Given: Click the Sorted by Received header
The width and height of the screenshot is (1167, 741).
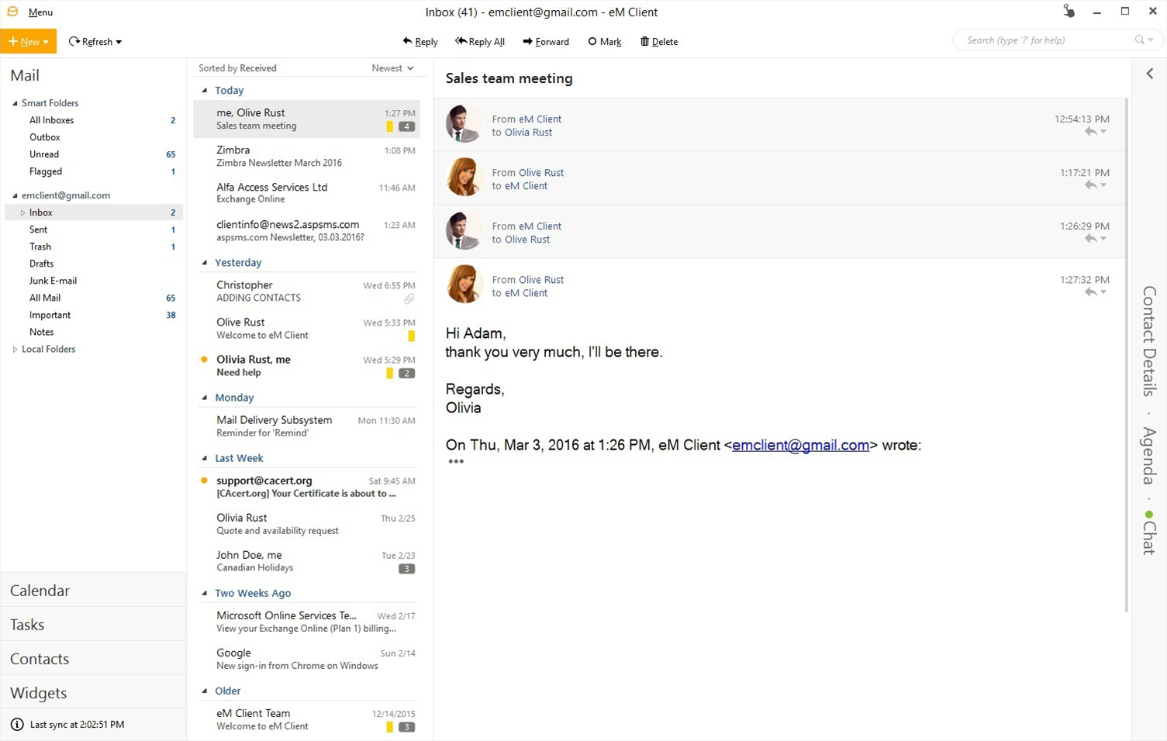Looking at the screenshot, I should coord(237,68).
